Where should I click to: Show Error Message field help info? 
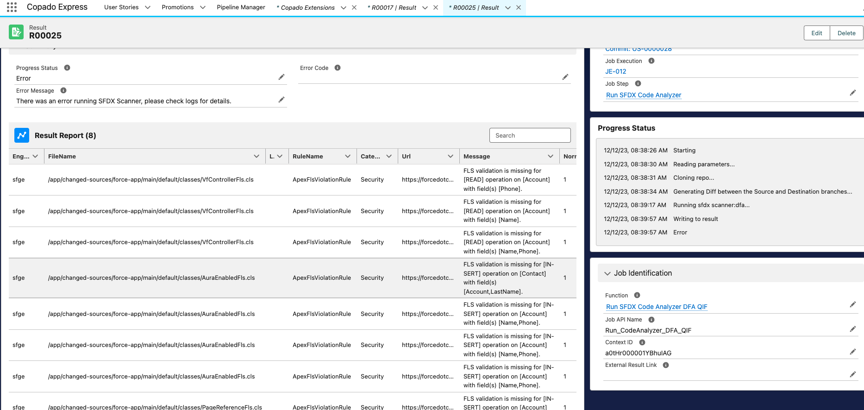[63, 90]
